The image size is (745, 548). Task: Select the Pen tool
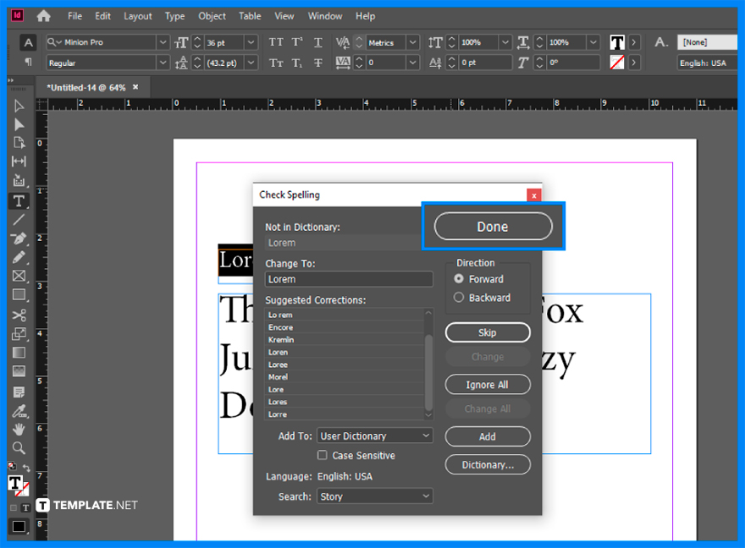pos(19,238)
